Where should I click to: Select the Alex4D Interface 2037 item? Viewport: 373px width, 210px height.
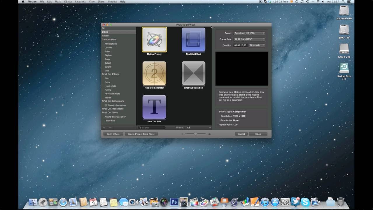click(115, 117)
